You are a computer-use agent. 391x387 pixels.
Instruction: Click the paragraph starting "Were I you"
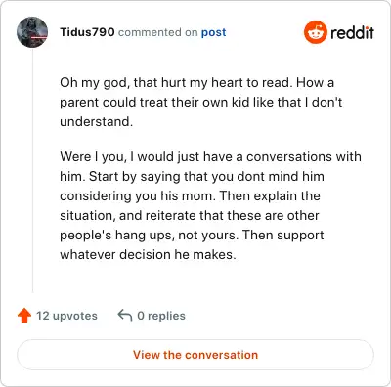210,205
